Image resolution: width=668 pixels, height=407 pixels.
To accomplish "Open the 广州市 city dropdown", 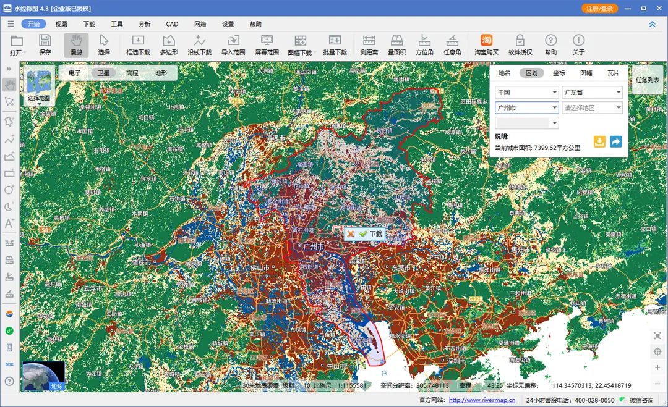I will (x=526, y=107).
